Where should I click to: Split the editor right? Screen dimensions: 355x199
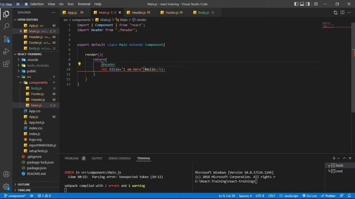342,13
